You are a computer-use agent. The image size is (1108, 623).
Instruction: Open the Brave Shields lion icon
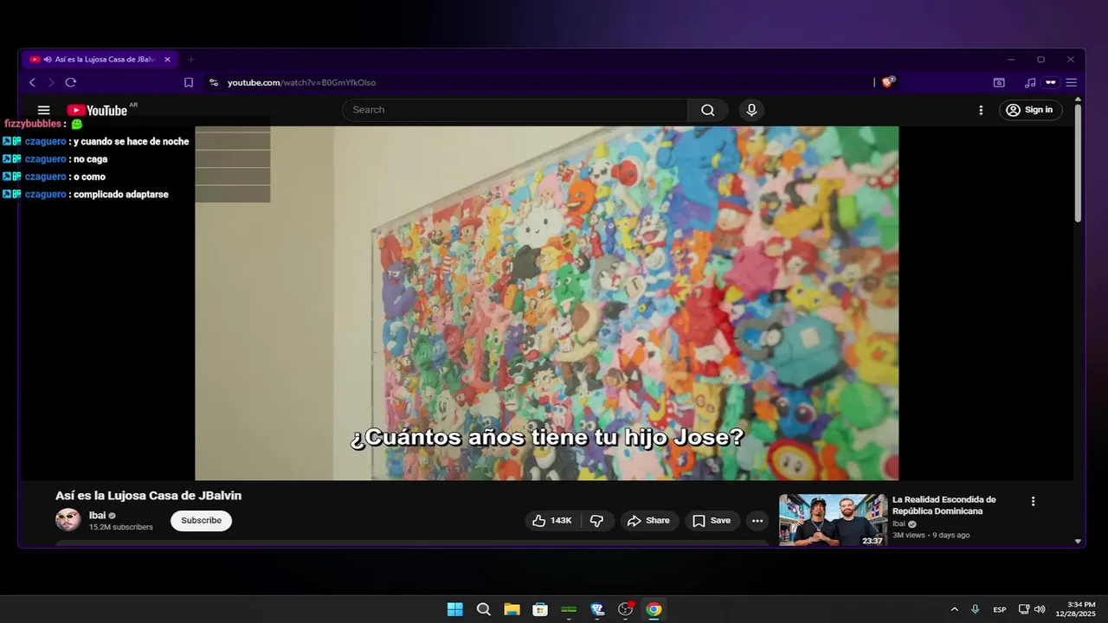(888, 82)
